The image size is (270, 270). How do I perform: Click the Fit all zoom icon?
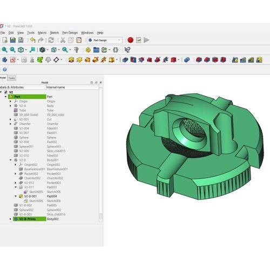[x=4, y=50]
